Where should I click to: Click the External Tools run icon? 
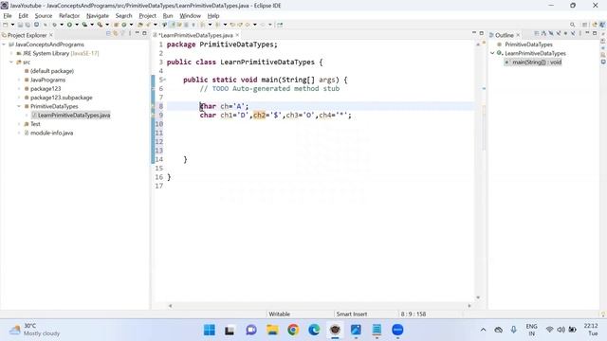click(100, 25)
